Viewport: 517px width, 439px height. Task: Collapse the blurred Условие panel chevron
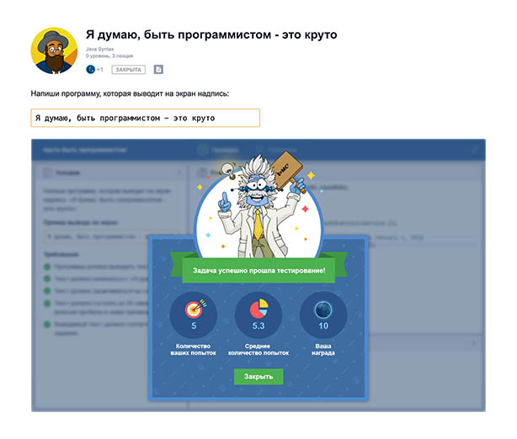tap(179, 172)
